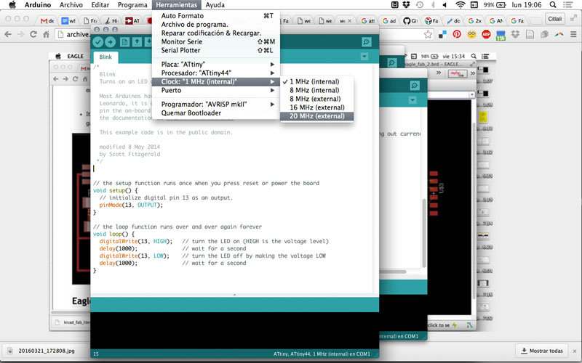Open a sketch with the Open arrow icon
The height and width of the screenshot is (363, 582).
tap(137, 42)
